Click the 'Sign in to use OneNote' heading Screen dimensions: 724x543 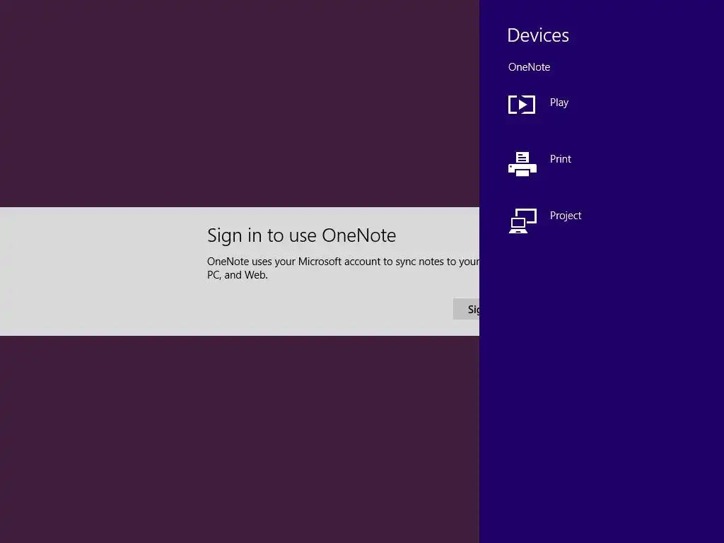click(301, 235)
